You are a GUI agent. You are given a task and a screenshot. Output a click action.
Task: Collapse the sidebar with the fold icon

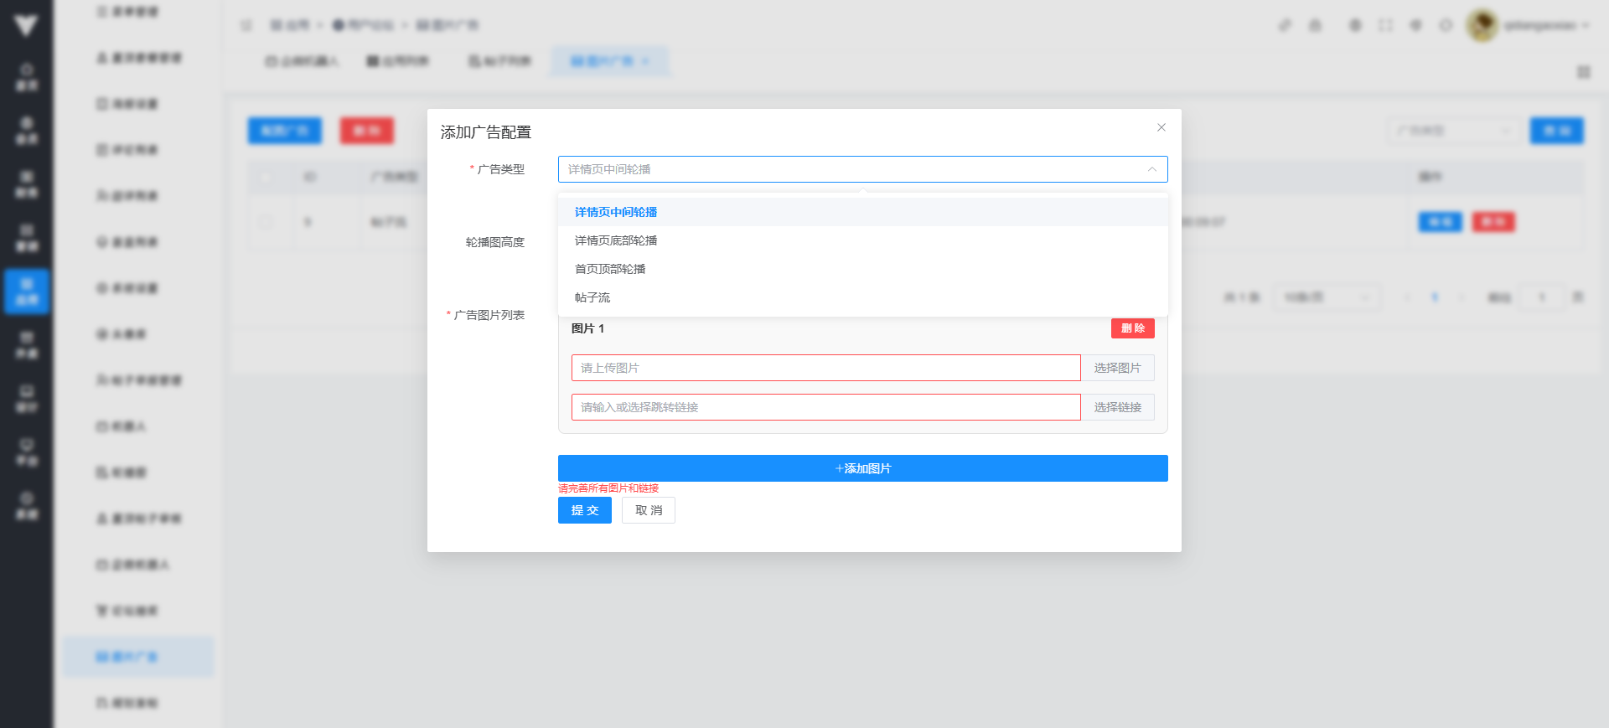pyautogui.click(x=246, y=25)
